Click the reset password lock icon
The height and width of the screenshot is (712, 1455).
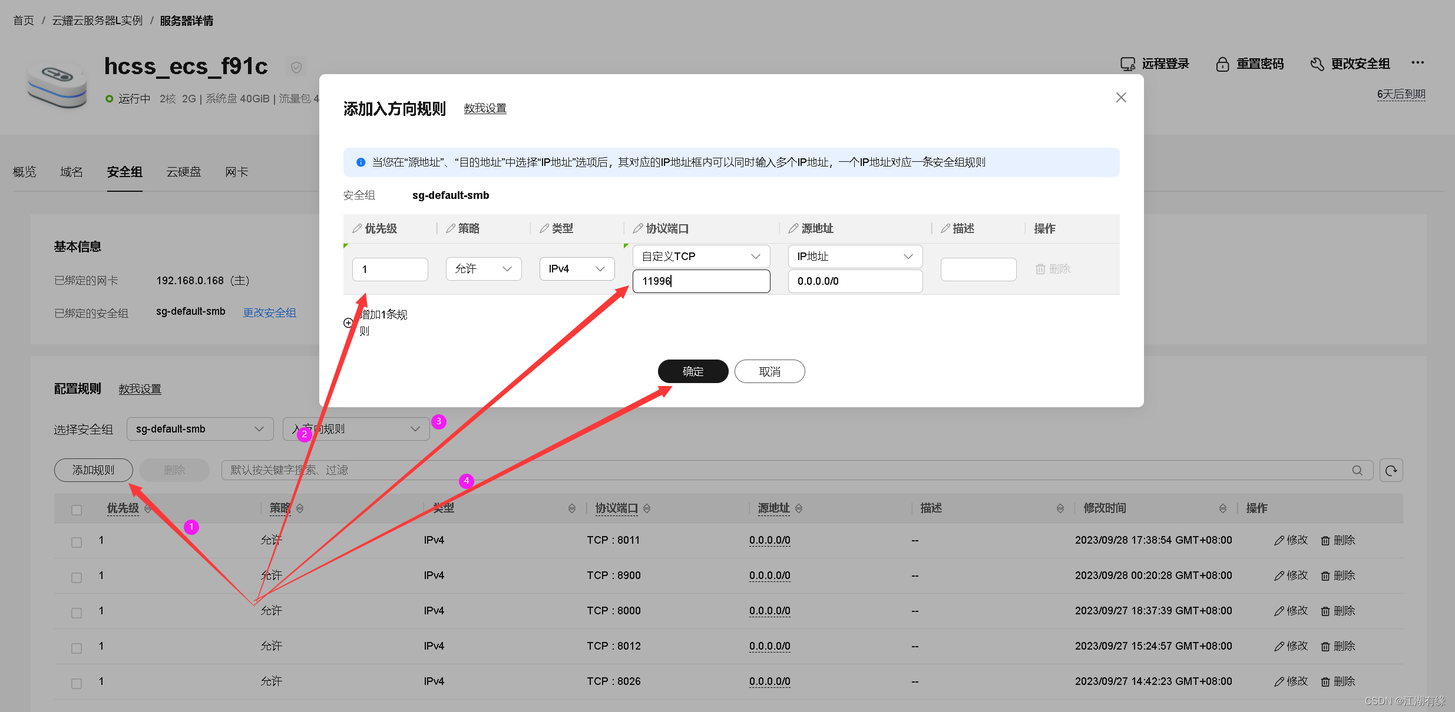[x=1222, y=64]
